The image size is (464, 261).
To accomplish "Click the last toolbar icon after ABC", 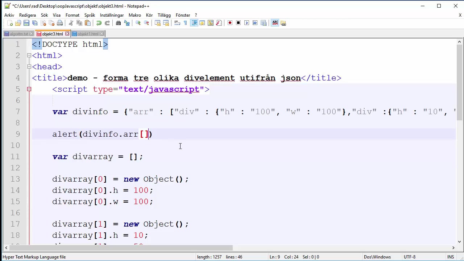I will tap(283, 23).
